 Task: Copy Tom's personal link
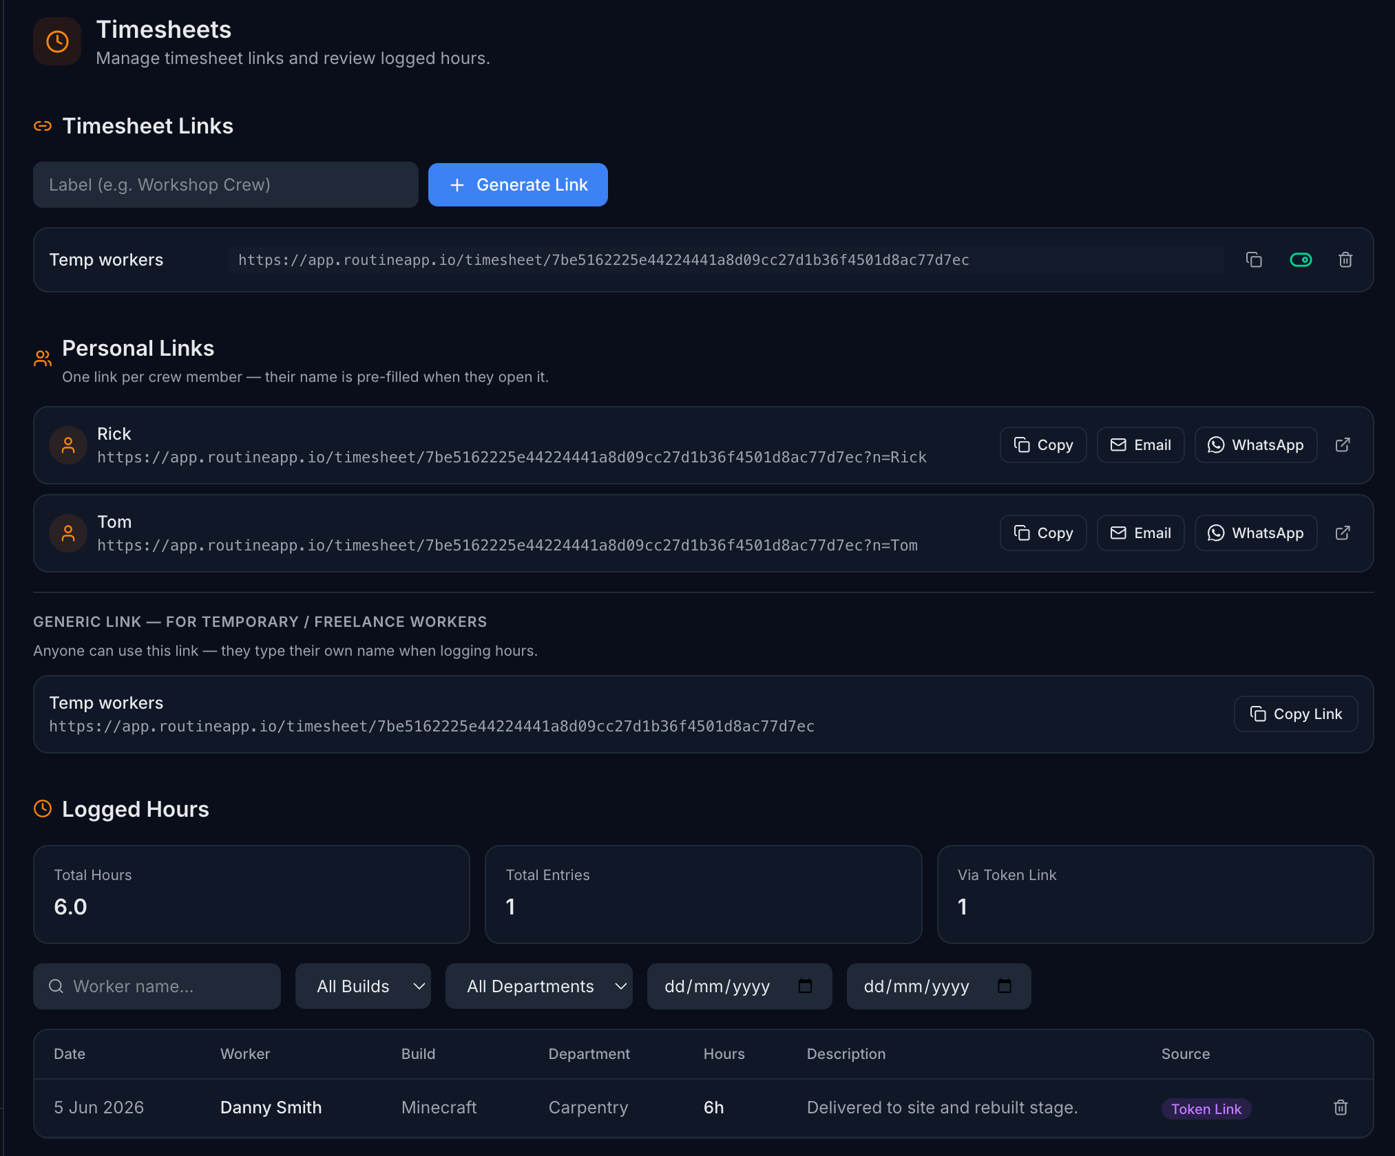click(1043, 533)
